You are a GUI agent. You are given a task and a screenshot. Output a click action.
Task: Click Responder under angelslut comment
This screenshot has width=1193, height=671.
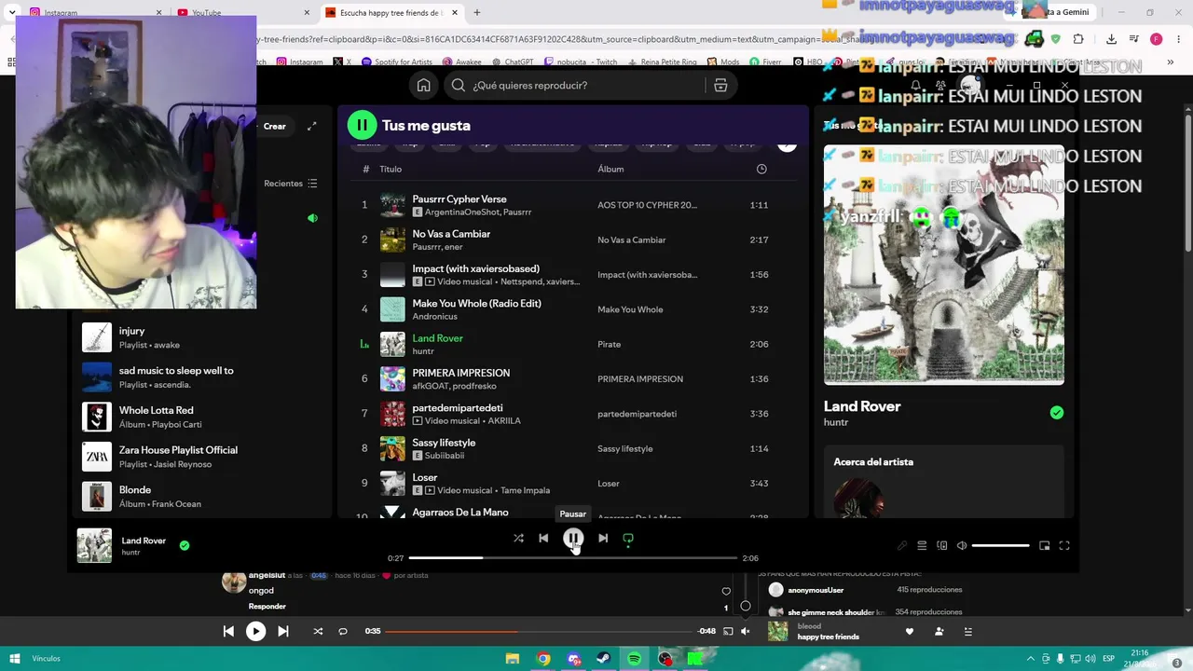tap(267, 606)
